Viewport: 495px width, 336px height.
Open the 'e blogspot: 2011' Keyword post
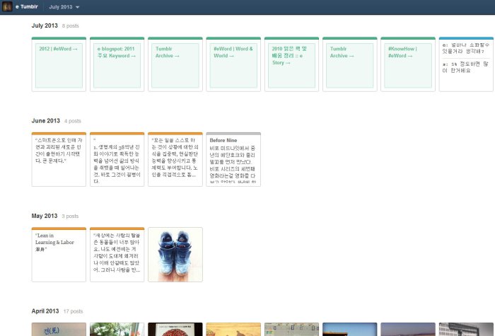click(x=117, y=64)
